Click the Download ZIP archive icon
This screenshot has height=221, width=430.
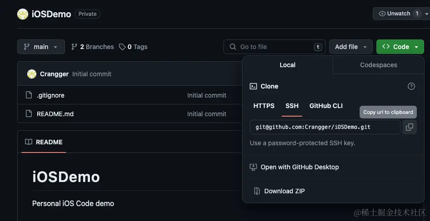pyautogui.click(x=257, y=191)
